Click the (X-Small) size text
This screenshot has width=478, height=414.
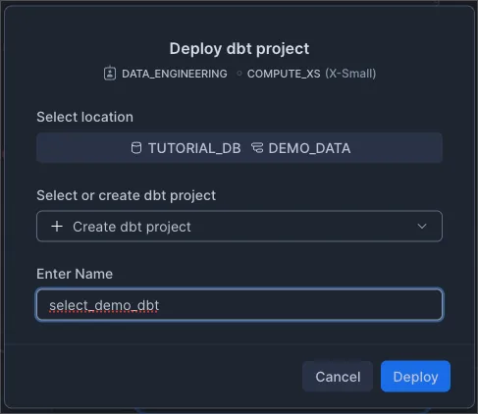click(350, 74)
